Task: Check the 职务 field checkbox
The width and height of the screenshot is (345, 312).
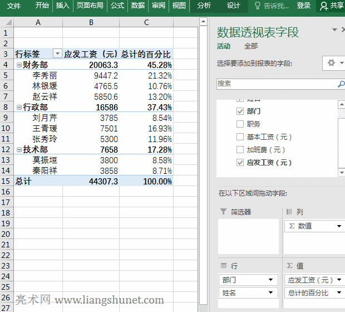Action: pos(240,124)
